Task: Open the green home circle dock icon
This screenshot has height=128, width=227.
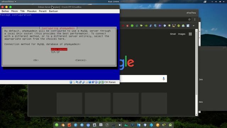Action: pos(57,125)
